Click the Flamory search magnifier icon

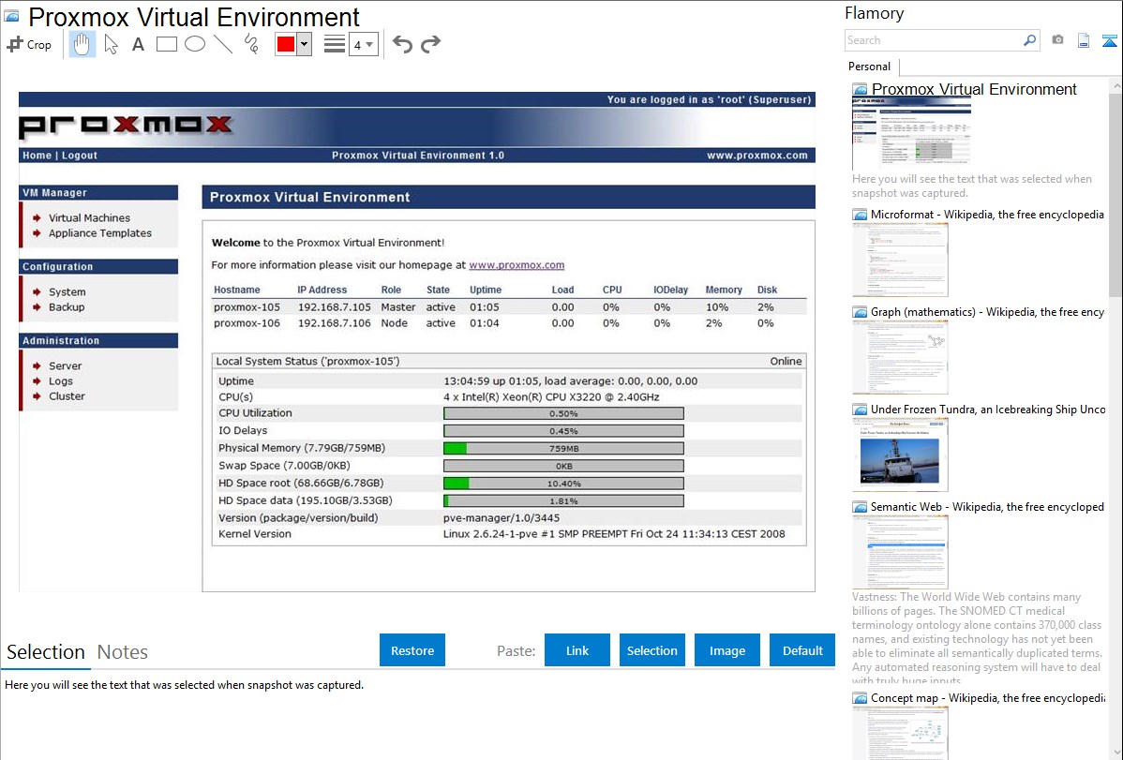[x=1029, y=40]
